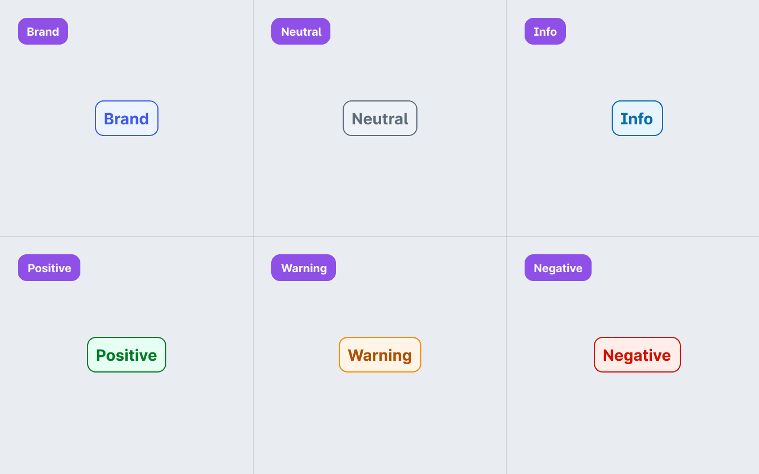The image size is (759, 474).
Task: Click empty space below the Brand badge
Action: click(127, 184)
